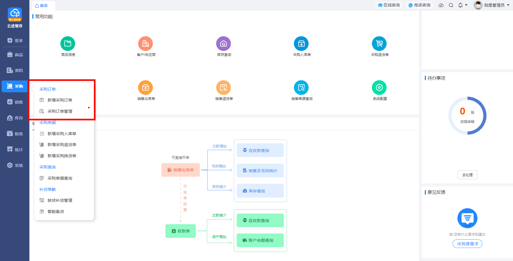The height and width of the screenshot is (261, 513).
Task: Open the 商品信息 shortcut icon
Action: point(68,43)
